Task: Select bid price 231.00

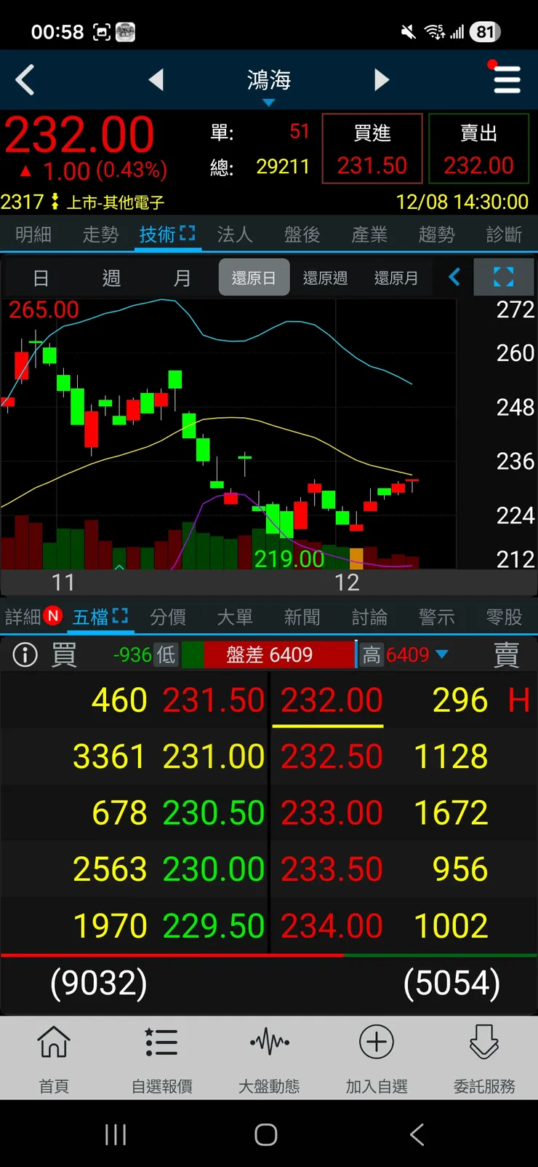Action: pos(214,756)
